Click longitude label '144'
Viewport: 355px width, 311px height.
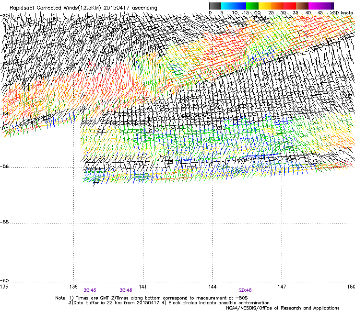coord(212,287)
